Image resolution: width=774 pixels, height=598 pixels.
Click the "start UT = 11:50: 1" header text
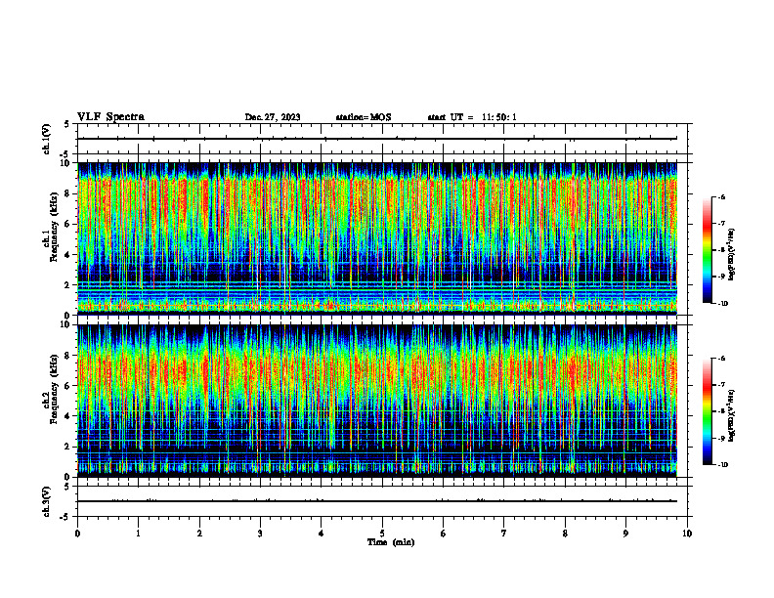(472, 117)
